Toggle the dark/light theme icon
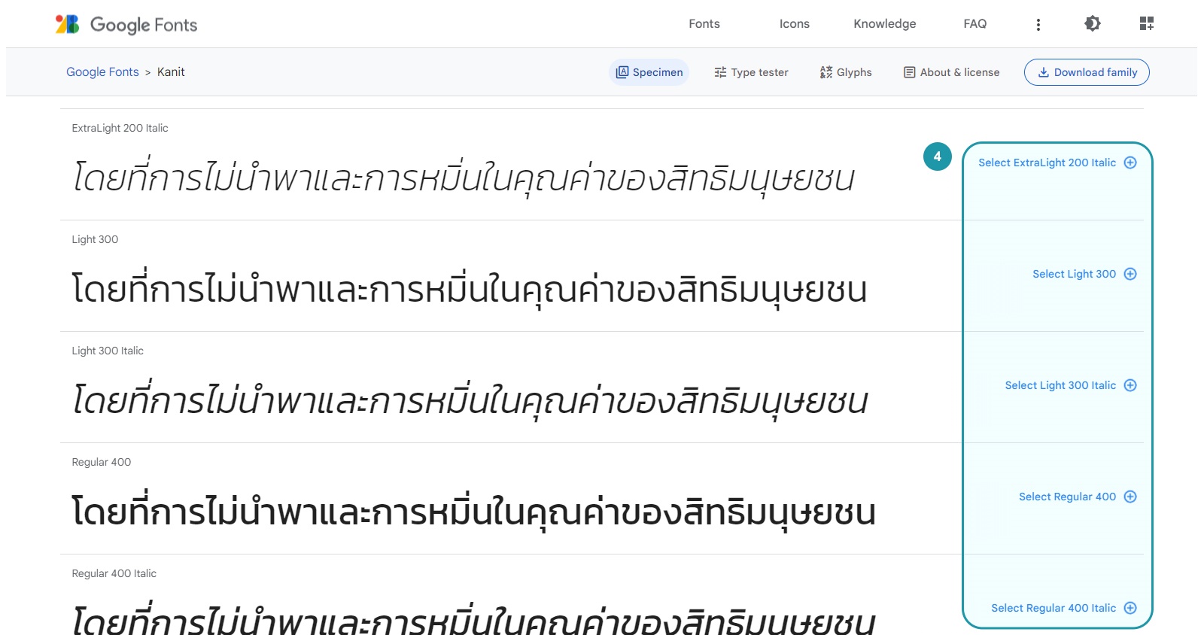Screen dimensions: 1204x635 (1093, 24)
